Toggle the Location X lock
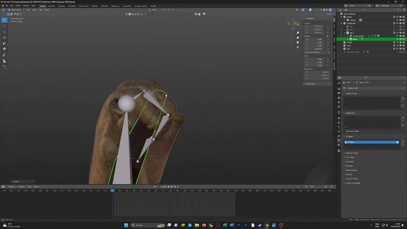The height and width of the screenshot is (229, 407). 328,26
